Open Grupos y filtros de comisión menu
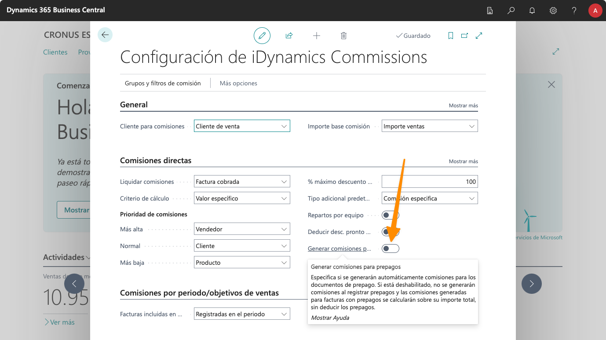Image resolution: width=606 pixels, height=340 pixels. [163, 83]
